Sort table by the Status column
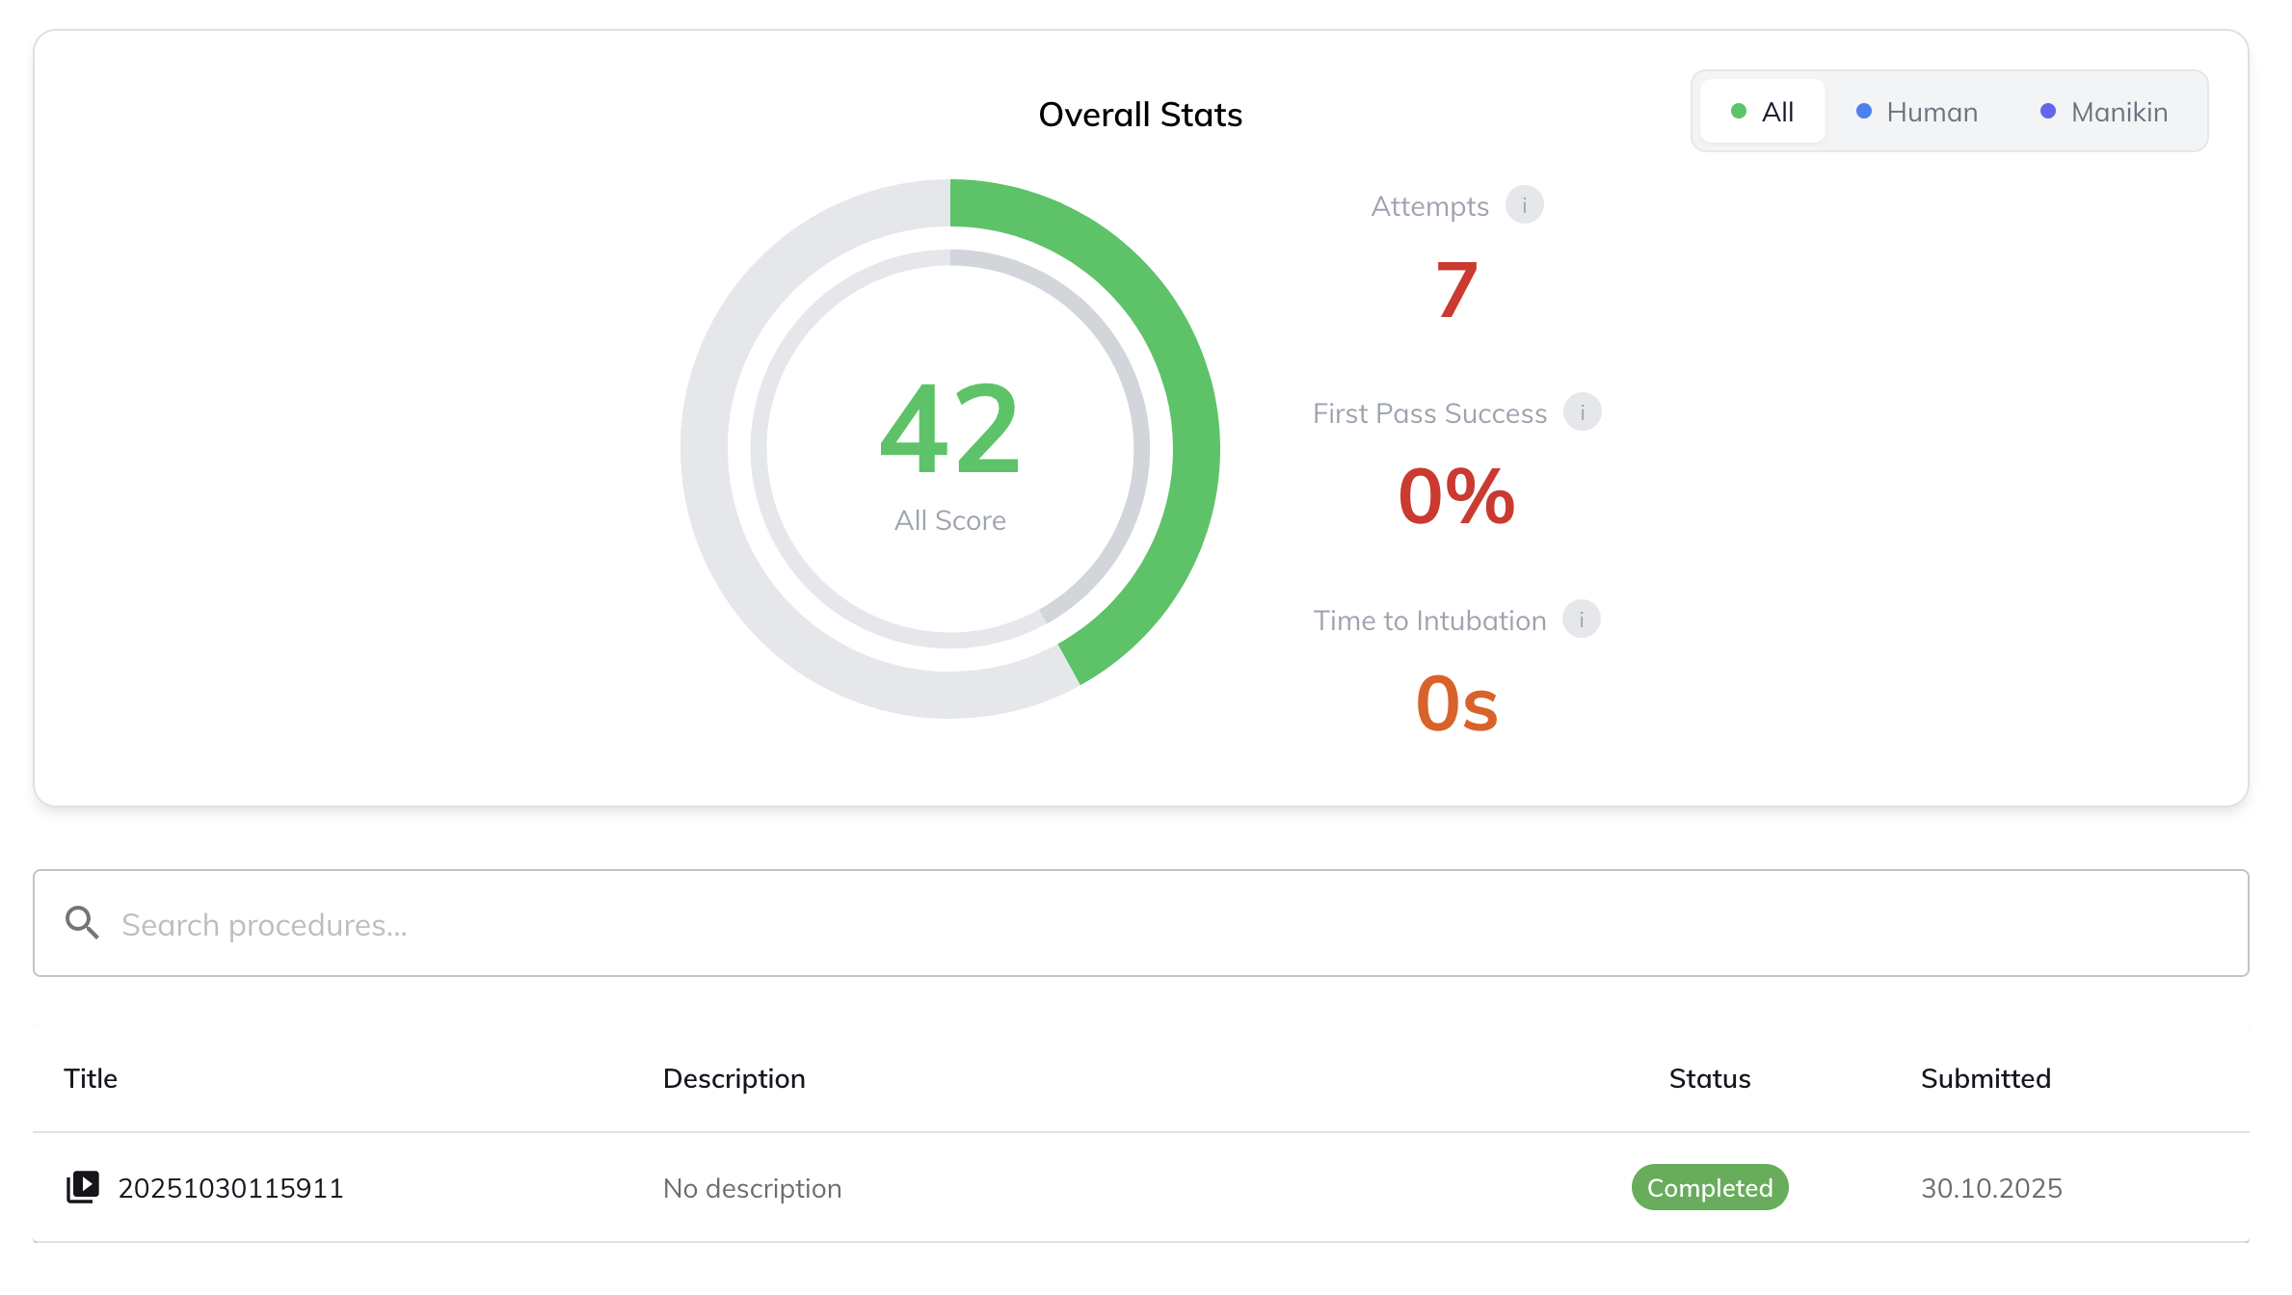The image size is (2292, 1295). 1710,1078
